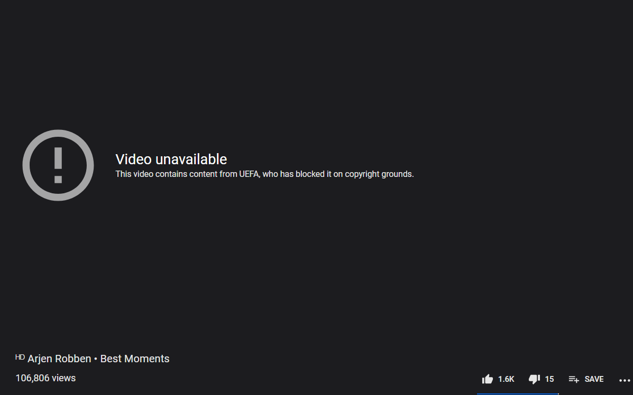
Task: Dislike the video with thumbs down icon
Action: (x=534, y=379)
